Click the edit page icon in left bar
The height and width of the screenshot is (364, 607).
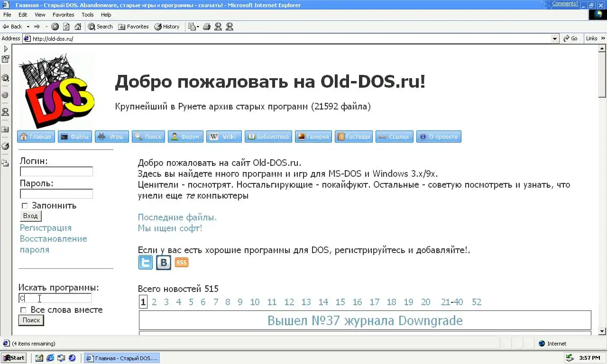tap(5, 59)
